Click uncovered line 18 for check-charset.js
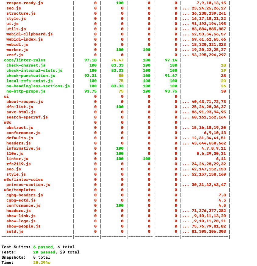The width and height of the screenshot is (257, 266). (x=223, y=65)
